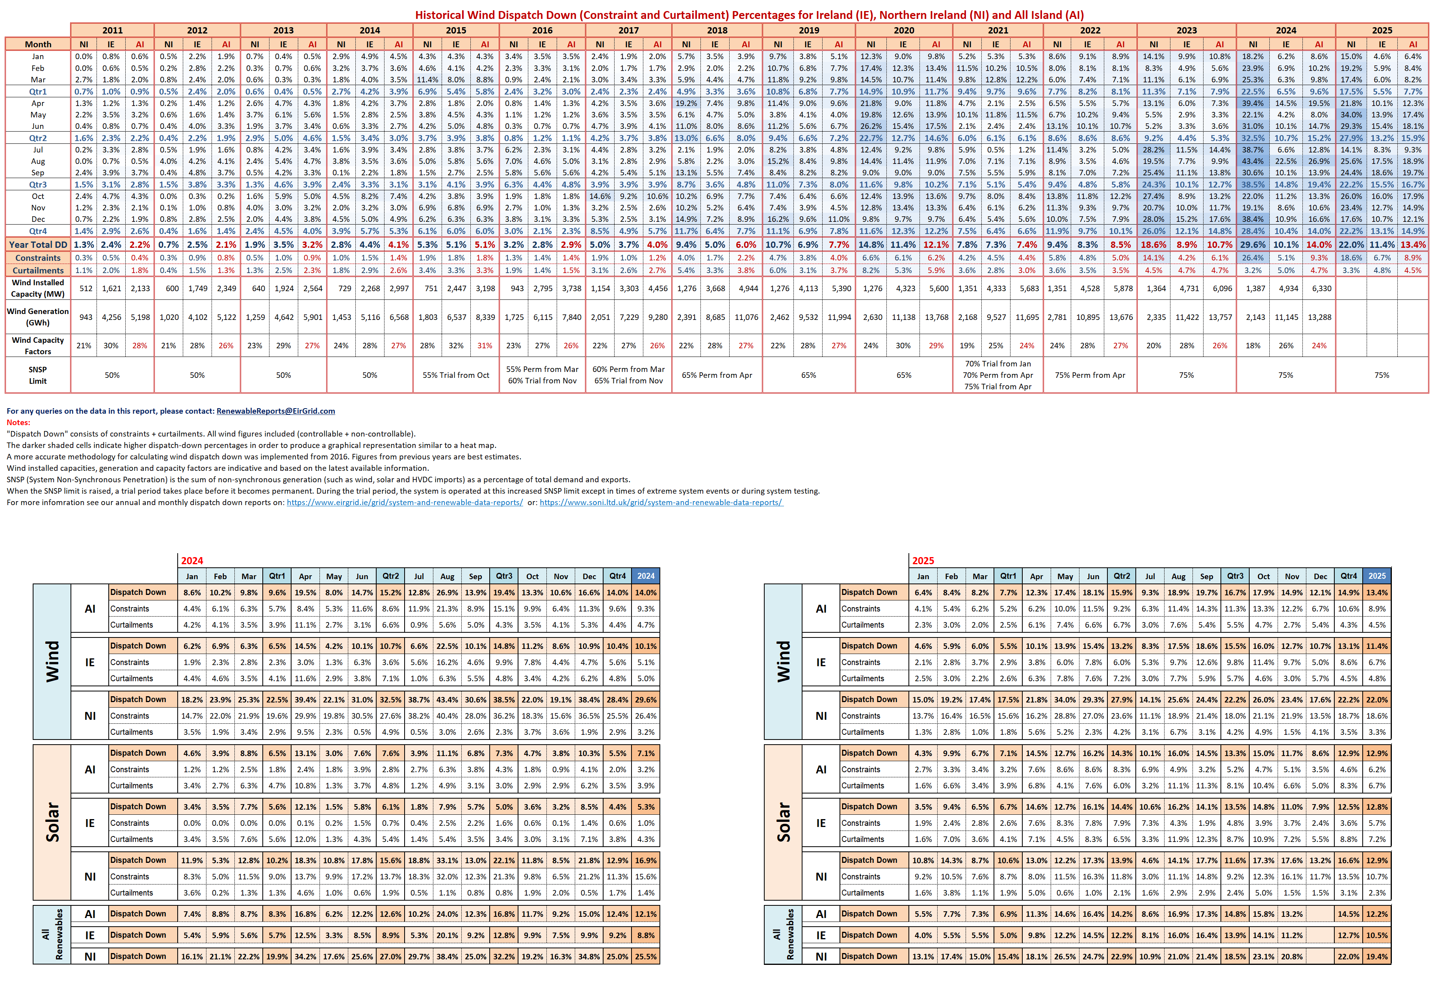Select the Wind Generation (GWh) row label
1434x996 pixels.
point(38,317)
